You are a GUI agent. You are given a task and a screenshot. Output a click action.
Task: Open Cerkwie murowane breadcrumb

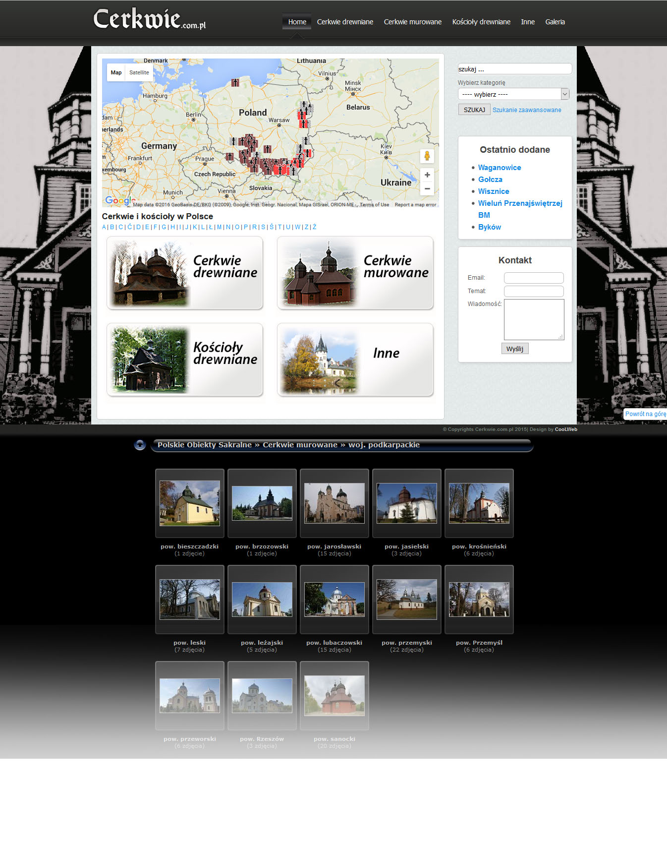(300, 445)
